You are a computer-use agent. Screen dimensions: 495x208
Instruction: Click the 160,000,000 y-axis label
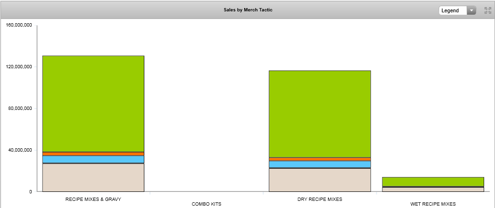[19, 25]
